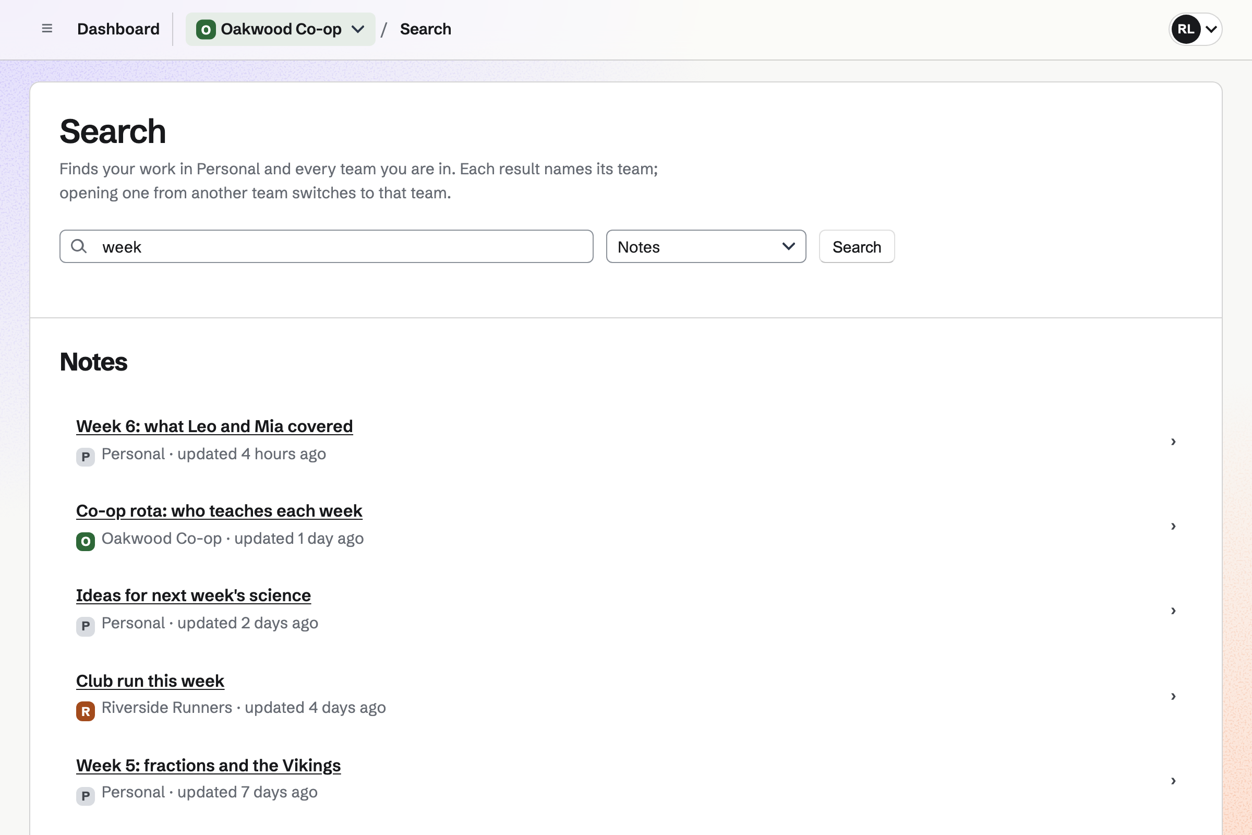Click the Riverside Runners orange badge
1252x835 pixels.
85,711
